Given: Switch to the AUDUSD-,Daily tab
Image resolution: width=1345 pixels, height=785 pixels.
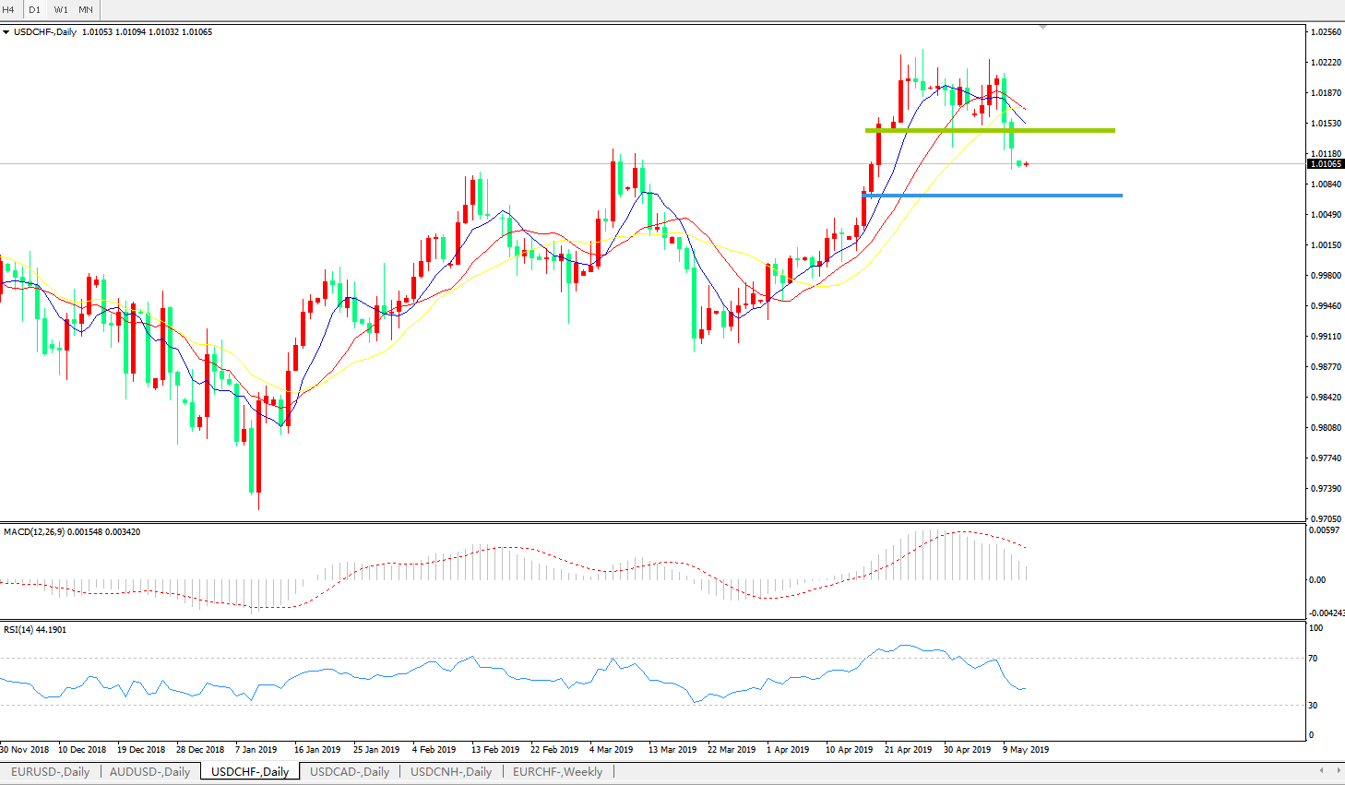Looking at the screenshot, I should [149, 772].
